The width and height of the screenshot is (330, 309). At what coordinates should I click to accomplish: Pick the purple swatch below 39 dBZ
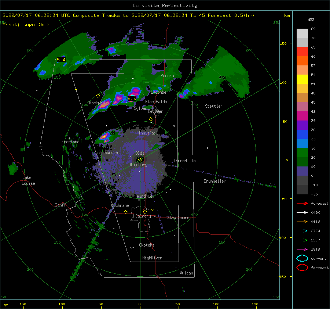click(x=302, y=125)
